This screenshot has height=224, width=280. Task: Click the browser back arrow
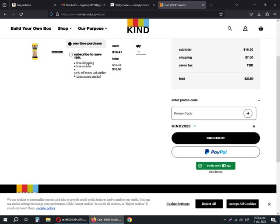click(5, 14)
